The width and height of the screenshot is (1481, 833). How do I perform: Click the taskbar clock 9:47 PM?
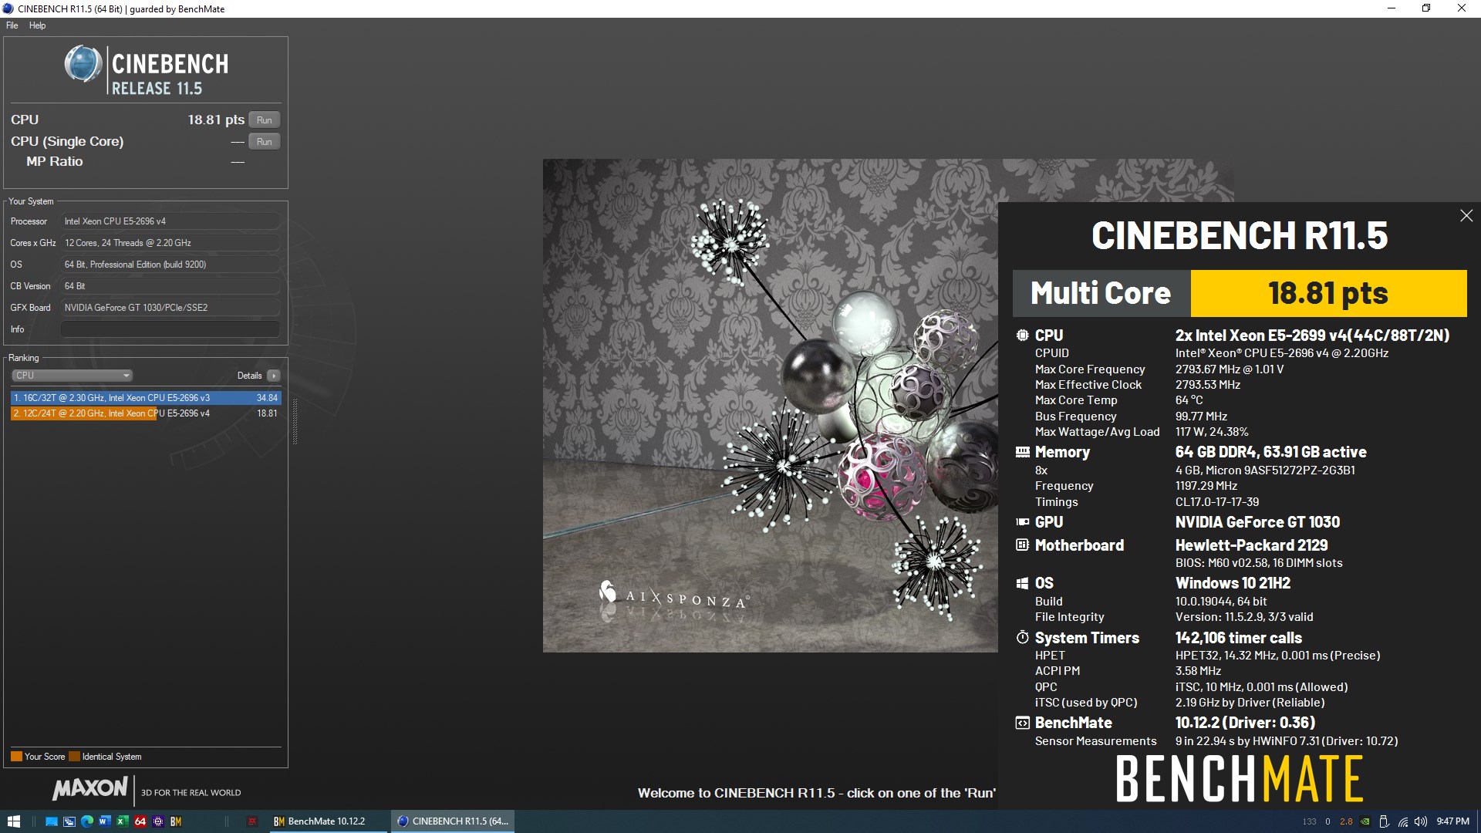click(x=1452, y=821)
